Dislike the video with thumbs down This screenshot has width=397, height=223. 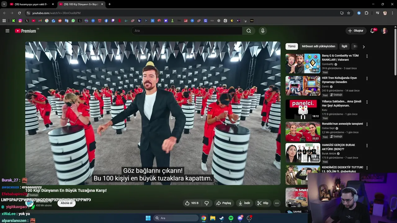tap(207, 203)
